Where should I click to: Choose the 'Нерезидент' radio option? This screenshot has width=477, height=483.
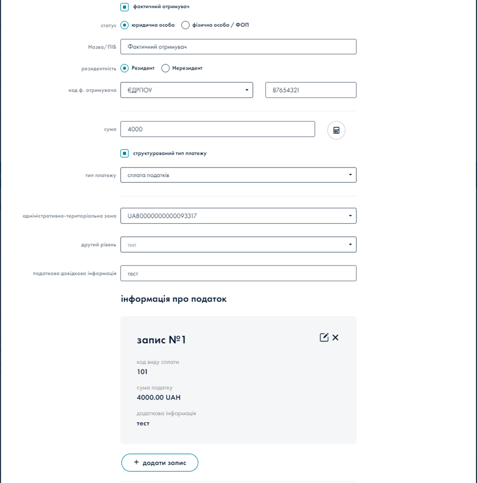[x=165, y=68]
